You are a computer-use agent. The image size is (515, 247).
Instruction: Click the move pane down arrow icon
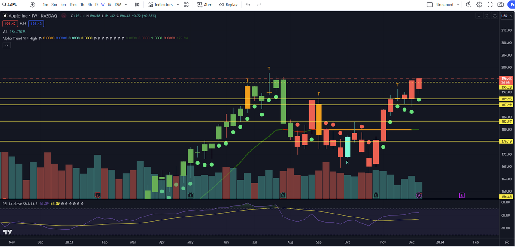pyautogui.click(x=479, y=16)
